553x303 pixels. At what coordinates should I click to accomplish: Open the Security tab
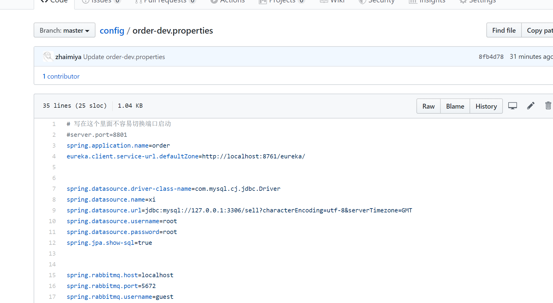(x=377, y=1)
